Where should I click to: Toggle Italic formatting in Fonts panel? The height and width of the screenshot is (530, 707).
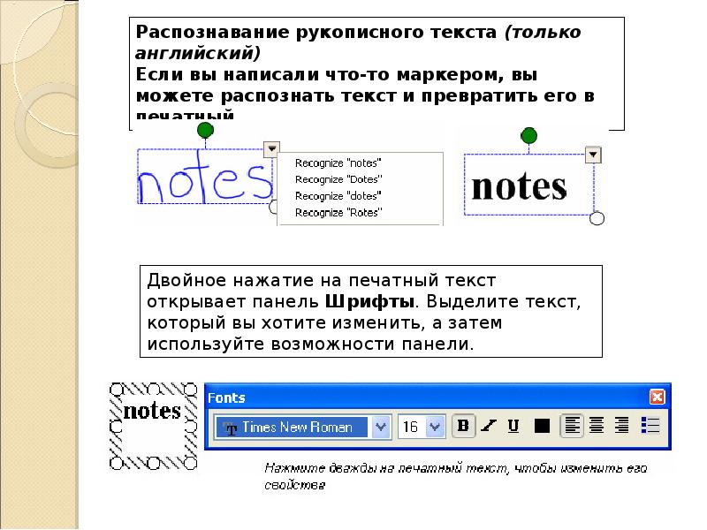pos(488,427)
